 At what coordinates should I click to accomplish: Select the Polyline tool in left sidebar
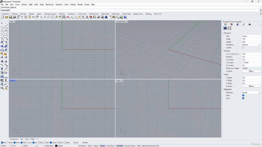[2, 27]
